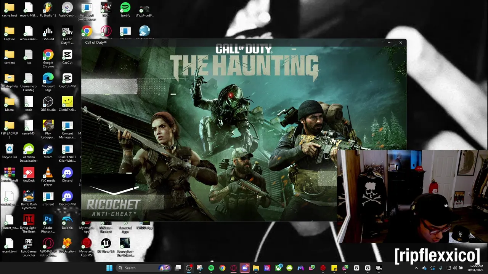The image size is (488, 274).
Task: Open the Macro folder
Action: pos(10,105)
